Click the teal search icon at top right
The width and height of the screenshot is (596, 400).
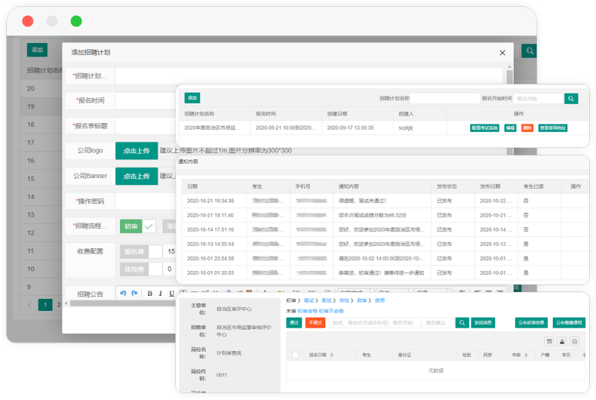pyautogui.click(x=530, y=51)
